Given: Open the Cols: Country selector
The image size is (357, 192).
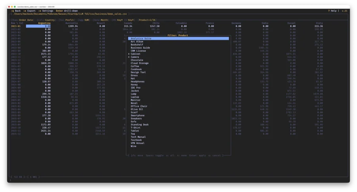Looking at the screenshot, I should click(x=47, y=20).
